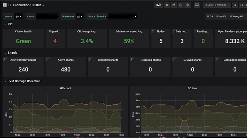
Task: Click the Add panel icon
Action: 158,5
